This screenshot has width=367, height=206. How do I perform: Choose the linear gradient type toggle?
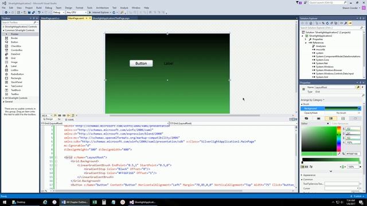303,167
